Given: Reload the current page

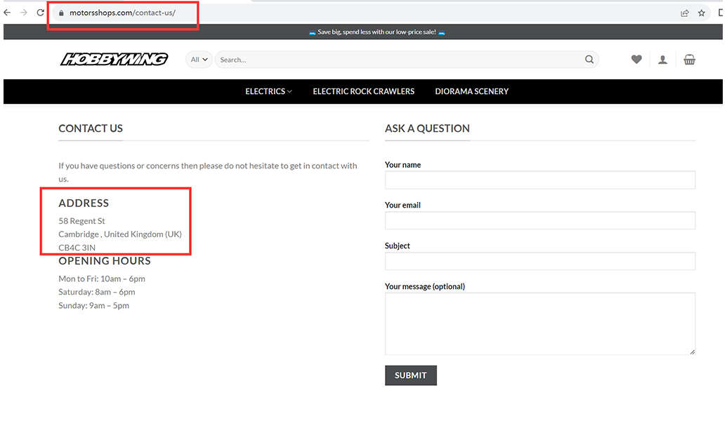Looking at the screenshot, I should [41, 13].
